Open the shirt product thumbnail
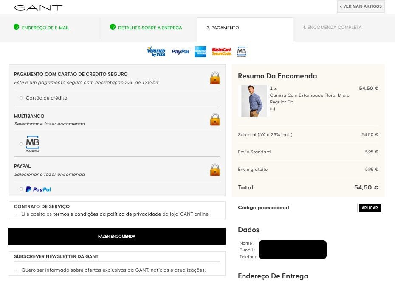 click(254, 100)
